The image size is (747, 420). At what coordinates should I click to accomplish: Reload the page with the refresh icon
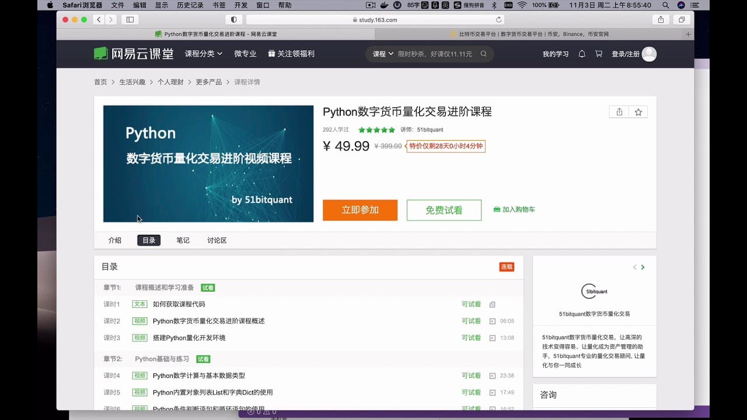tap(498, 20)
